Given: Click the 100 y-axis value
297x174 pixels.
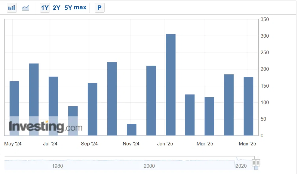Looking at the screenshot, I should click(265, 102).
